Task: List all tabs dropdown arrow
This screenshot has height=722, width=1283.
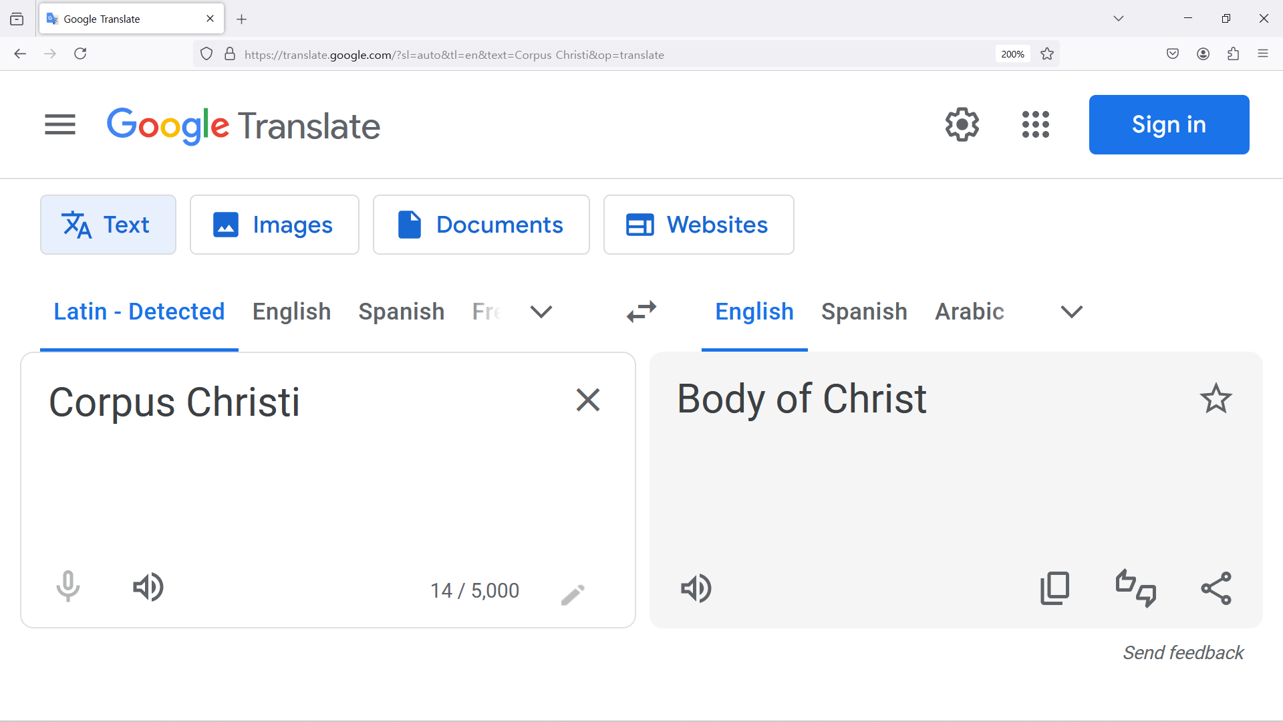Action: coord(1119,19)
